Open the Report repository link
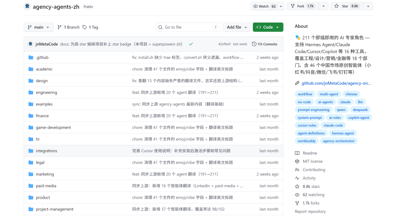 coord(310,212)
